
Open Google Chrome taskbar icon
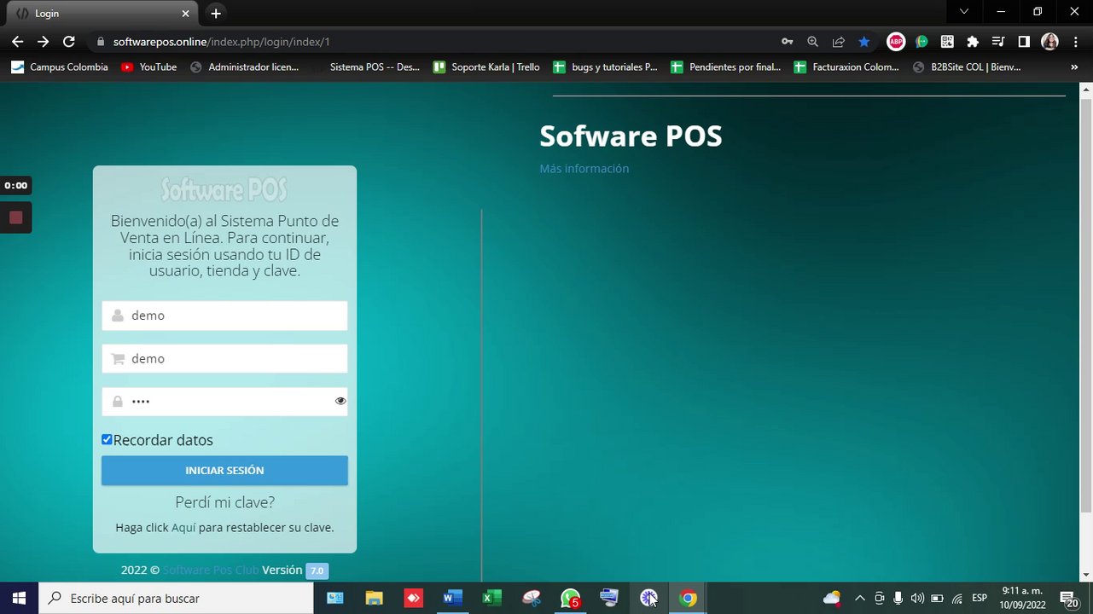[688, 598]
